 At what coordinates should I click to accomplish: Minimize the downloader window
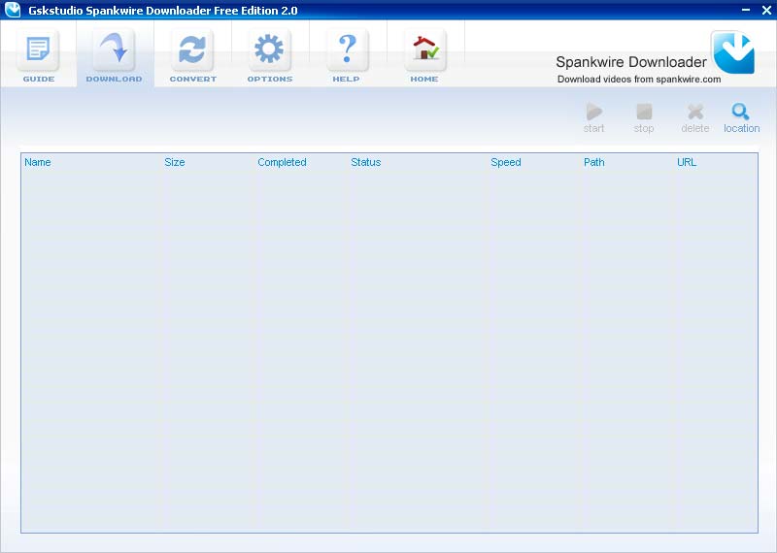(746, 10)
